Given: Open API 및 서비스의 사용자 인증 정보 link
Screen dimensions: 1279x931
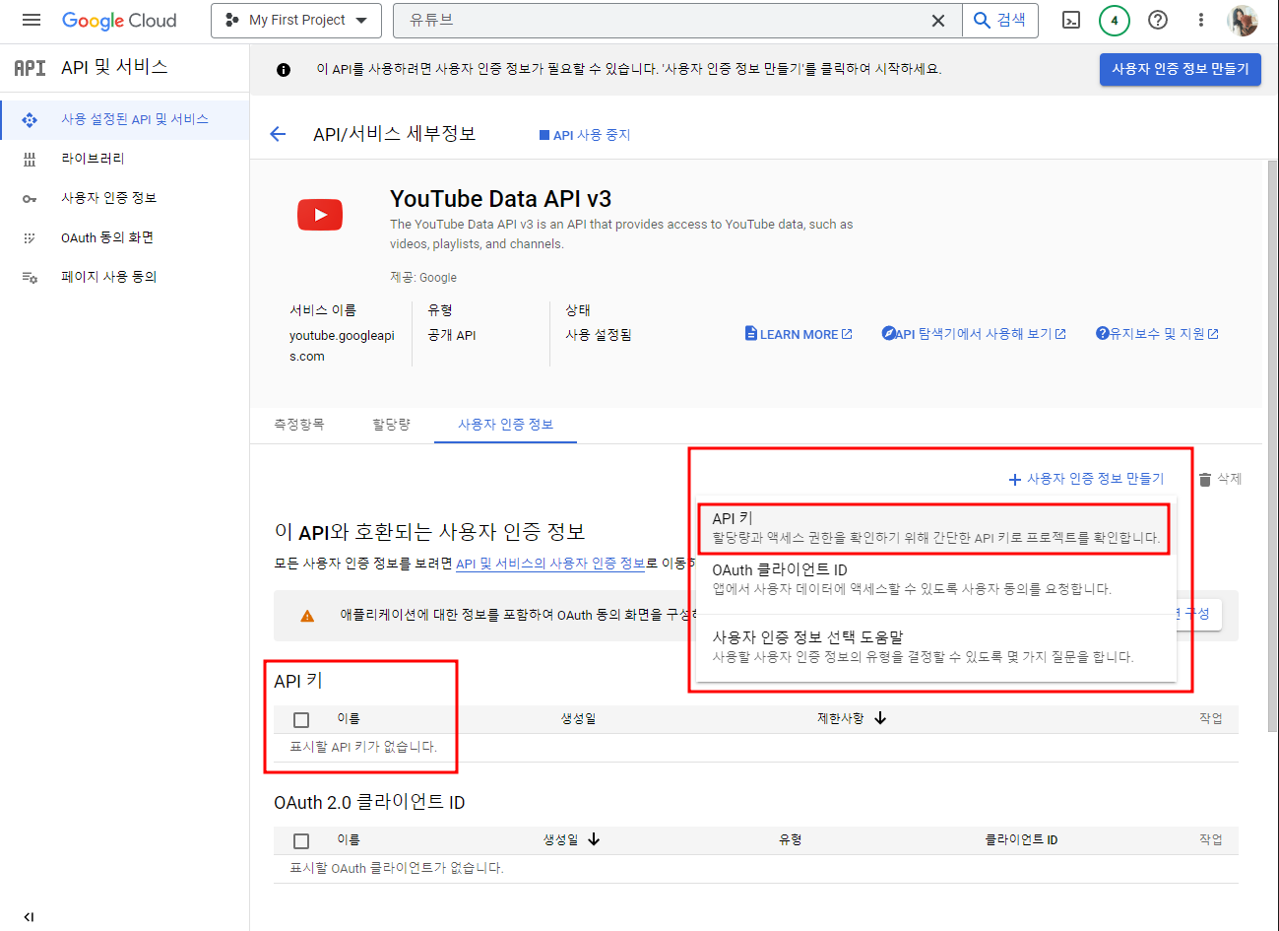Looking at the screenshot, I should coord(550,564).
